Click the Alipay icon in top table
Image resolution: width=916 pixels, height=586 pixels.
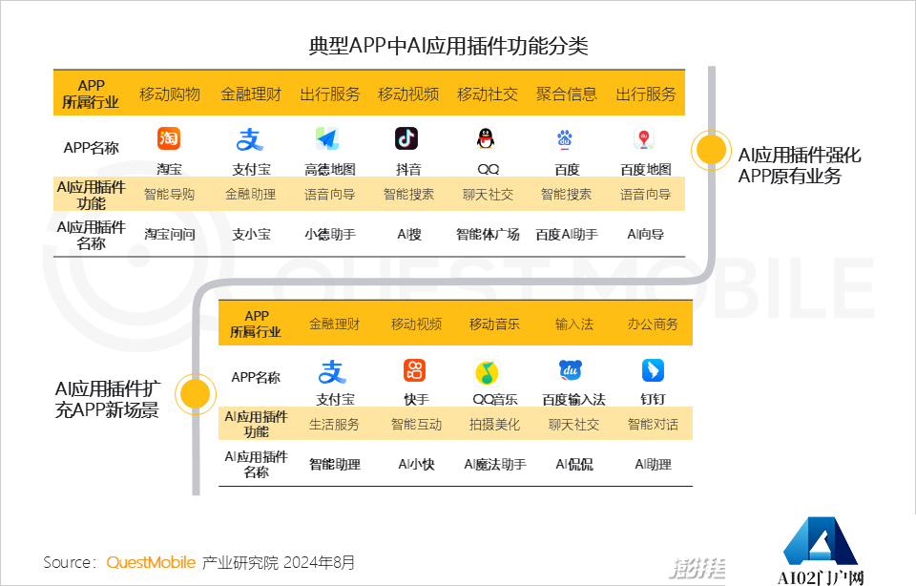pos(250,139)
